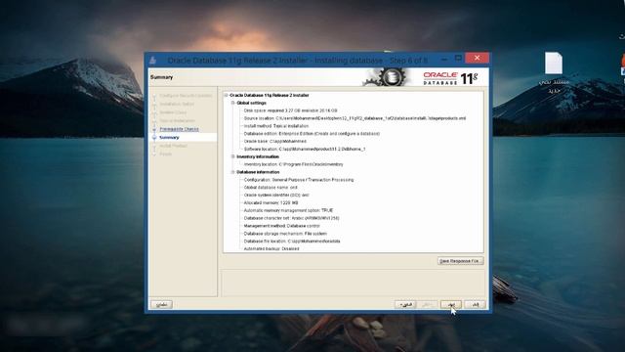The width and height of the screenshot is (625, 352).
Task: Select the Database character set row
Action: [x=291, y=218]
